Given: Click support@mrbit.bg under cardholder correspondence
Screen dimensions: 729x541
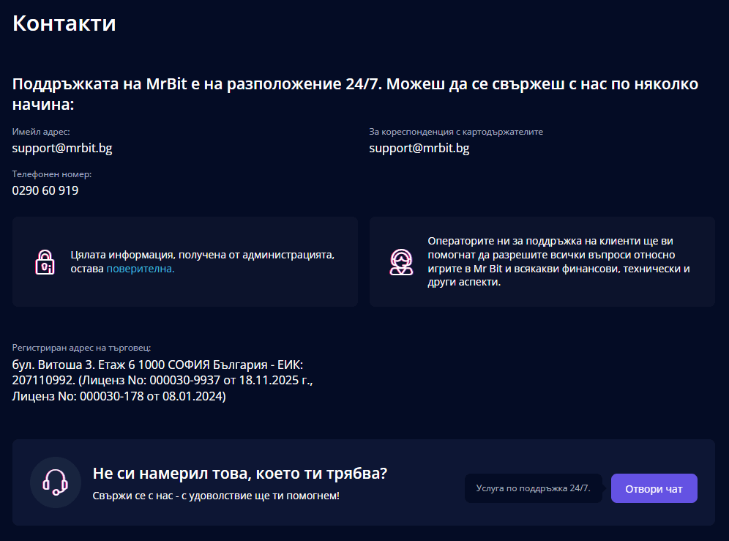Looking at the screenshot, I should point(419,148).
